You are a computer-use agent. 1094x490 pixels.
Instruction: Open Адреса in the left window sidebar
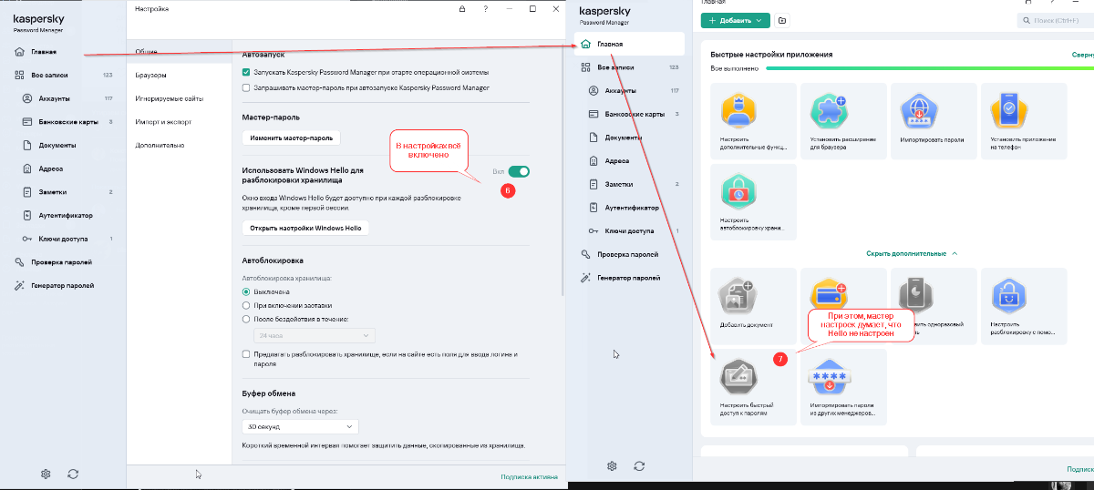50,168
